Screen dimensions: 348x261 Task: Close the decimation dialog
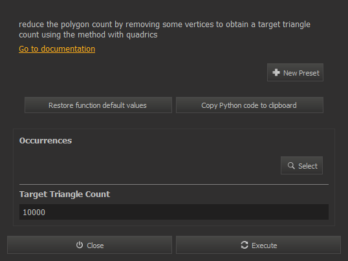89,245
